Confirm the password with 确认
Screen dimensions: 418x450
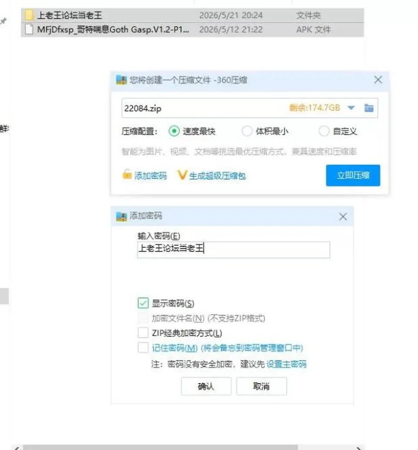click(x=206, y=386)
